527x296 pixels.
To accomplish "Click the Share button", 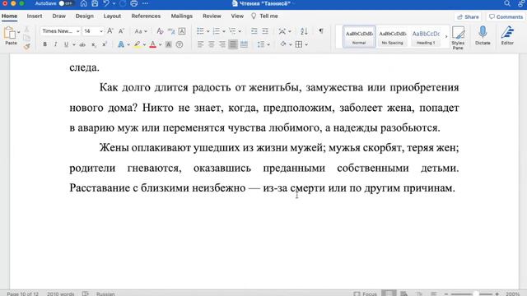I will point(468,16).
